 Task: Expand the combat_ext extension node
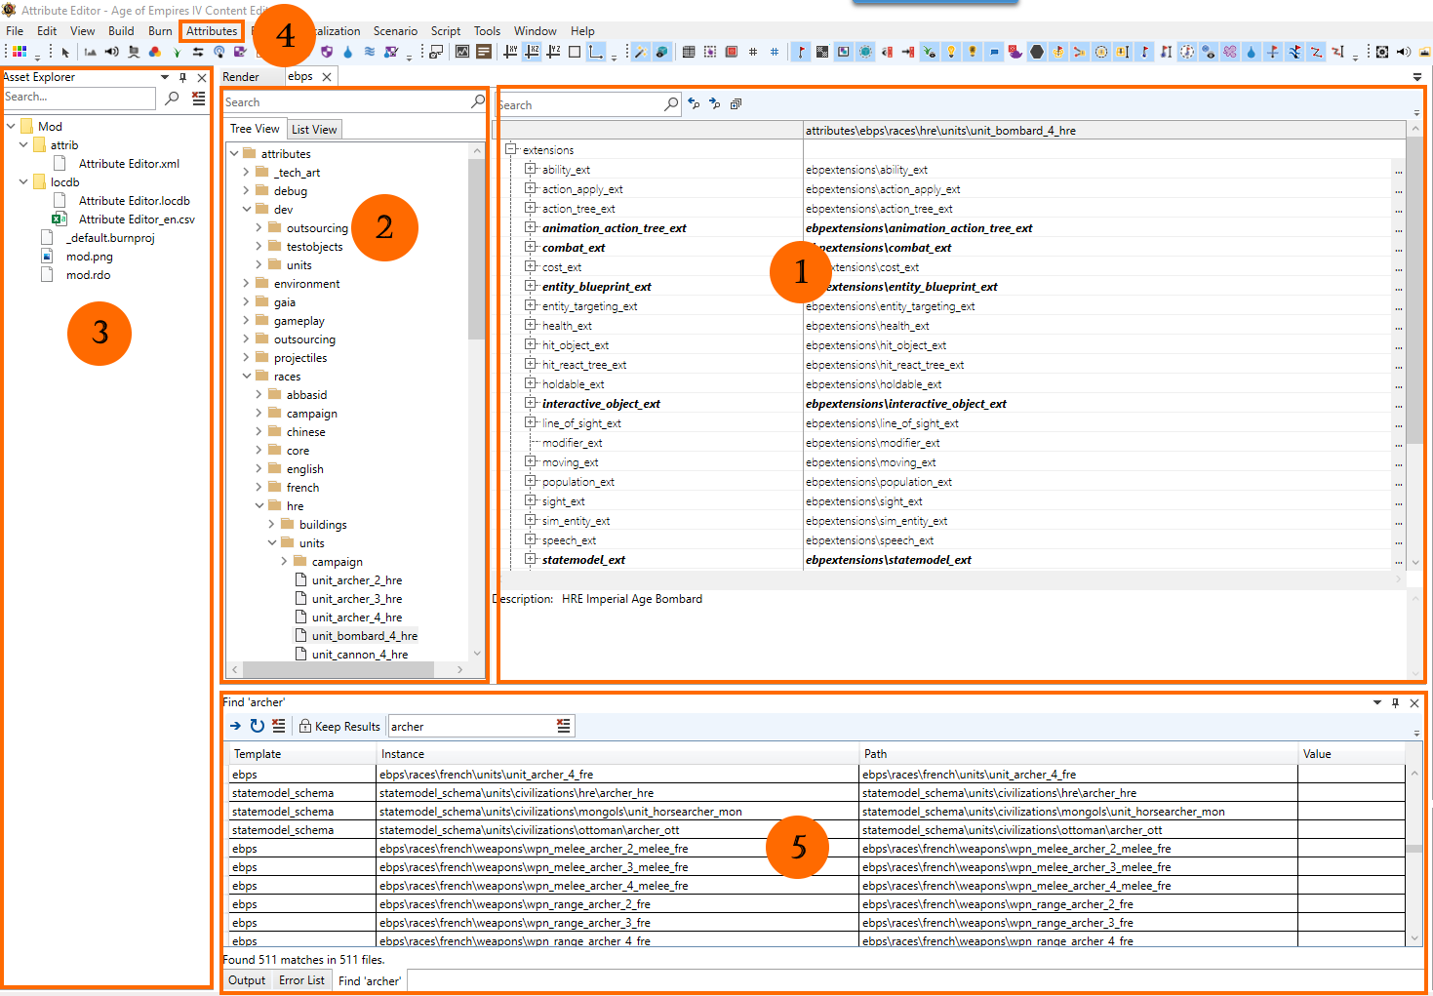click(x=531, y=247)
